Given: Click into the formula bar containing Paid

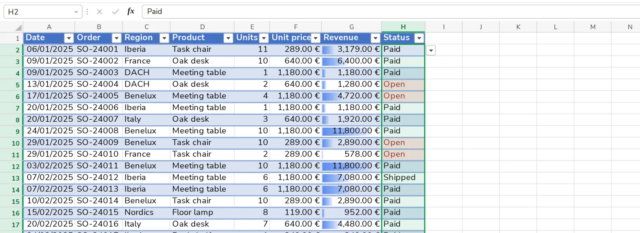Looking at the screenshot, I should [391, 12].
